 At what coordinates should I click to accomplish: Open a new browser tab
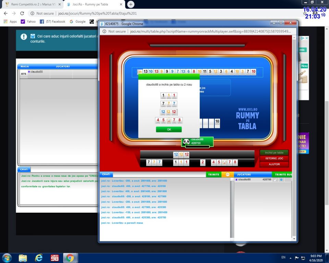131,4
